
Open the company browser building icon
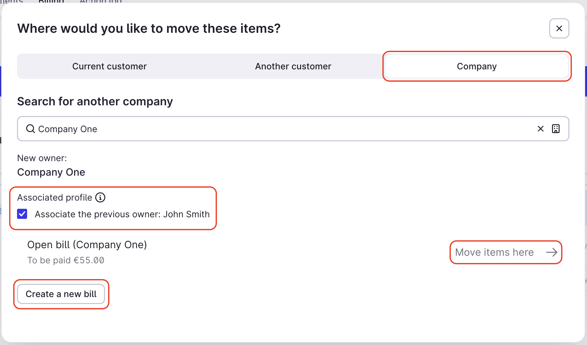pos(556,129)
